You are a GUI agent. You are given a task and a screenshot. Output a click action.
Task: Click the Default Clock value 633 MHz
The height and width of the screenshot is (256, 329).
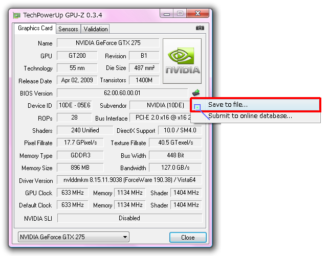tap(73, 205)
